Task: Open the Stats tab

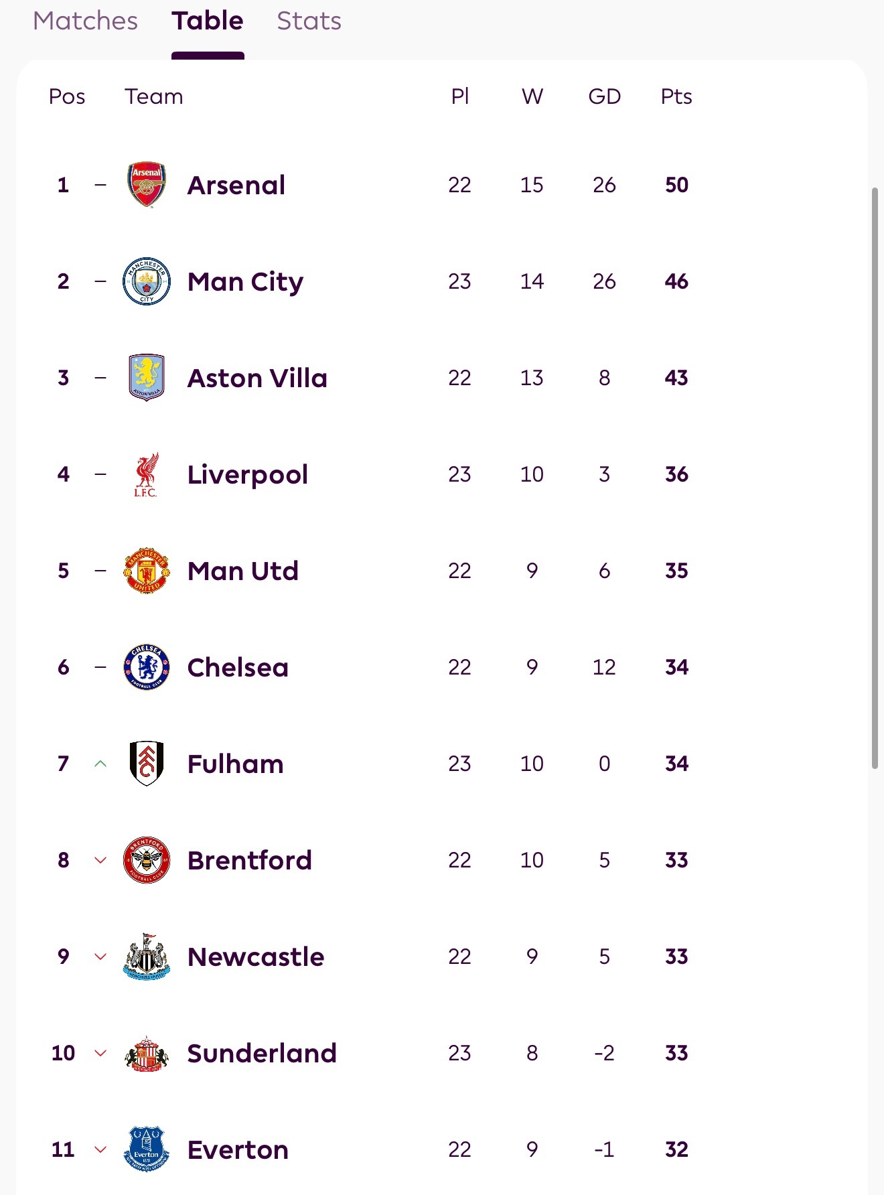Action: 309,21
